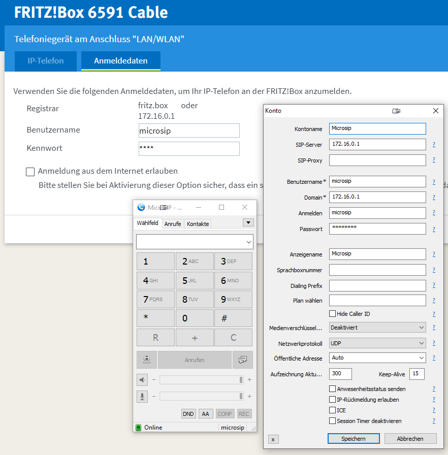Click the help question mark beside IP-Rückmeldung erlauben
Viewport: 448px width, 455px height.
434,400
